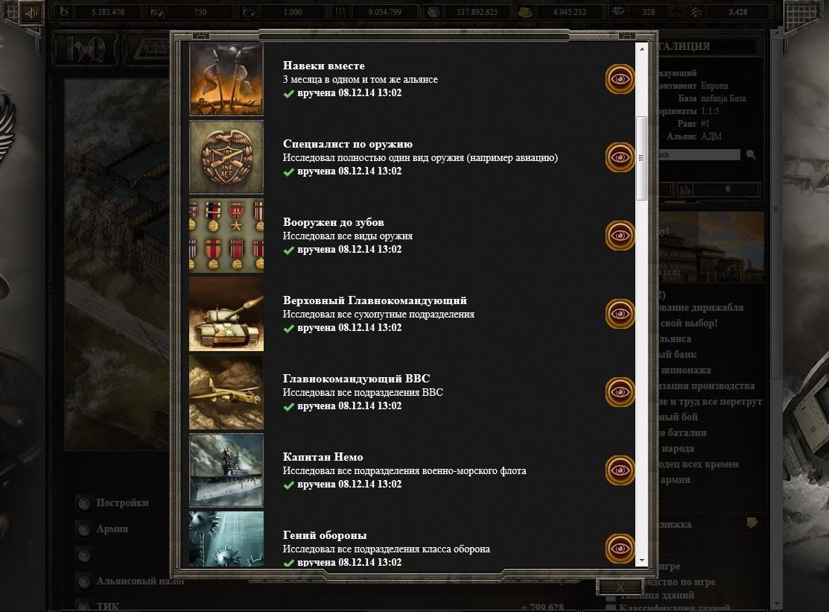Click eye icon for Навеки вместе medal
The height and width of the screenshot is (612, 829).
[620, 79]
